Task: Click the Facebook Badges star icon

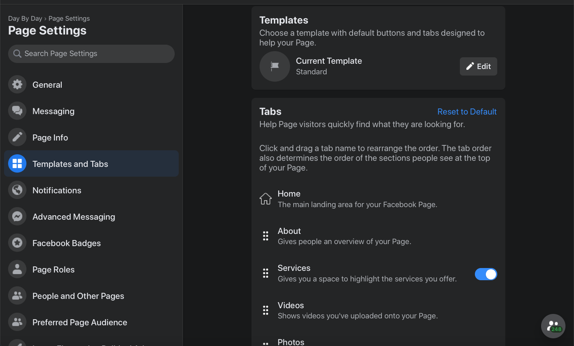Action: (x=17, y=243)
